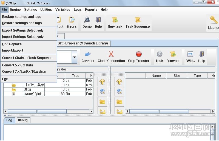The image size is (219, 141).
Task: Create a New task
Action: click(115, 23)
